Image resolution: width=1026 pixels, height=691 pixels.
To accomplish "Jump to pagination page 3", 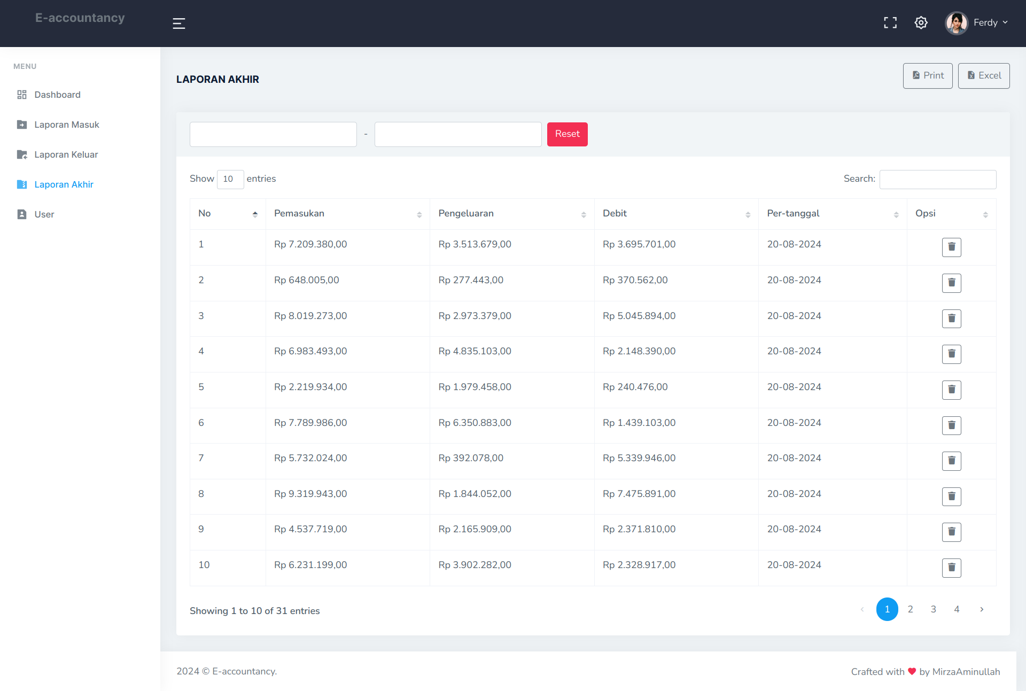I will (x=934, y=610).
